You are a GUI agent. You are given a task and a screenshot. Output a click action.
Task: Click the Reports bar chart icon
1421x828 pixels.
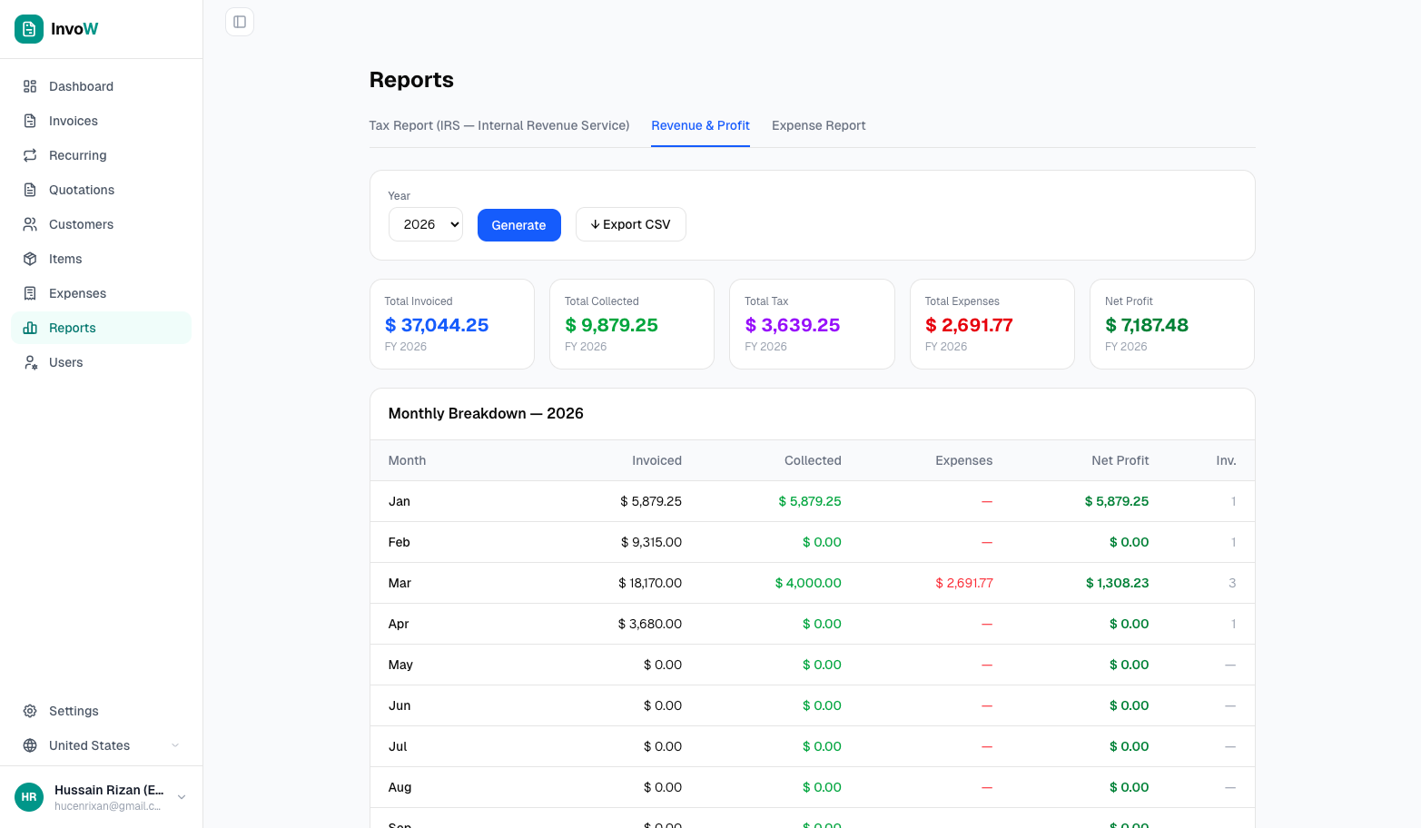tap(30, 328)
